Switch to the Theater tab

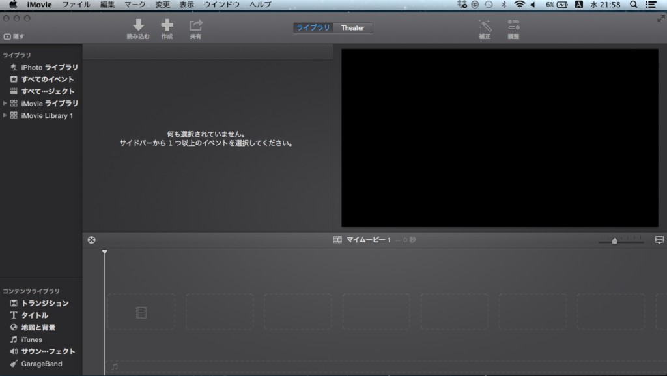tap(352, 27)
